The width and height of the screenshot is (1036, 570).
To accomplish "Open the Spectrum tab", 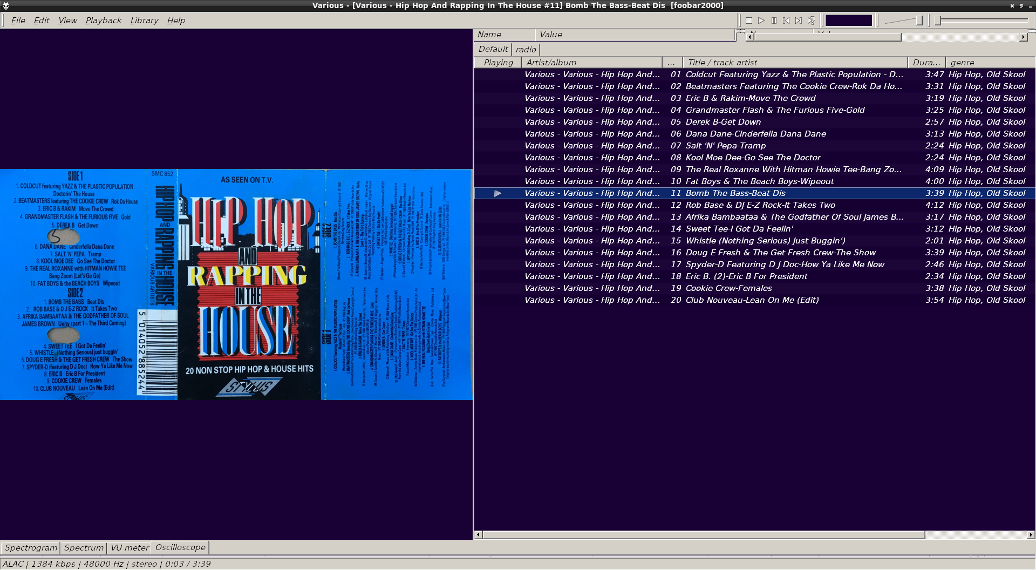I will point(84,548).
